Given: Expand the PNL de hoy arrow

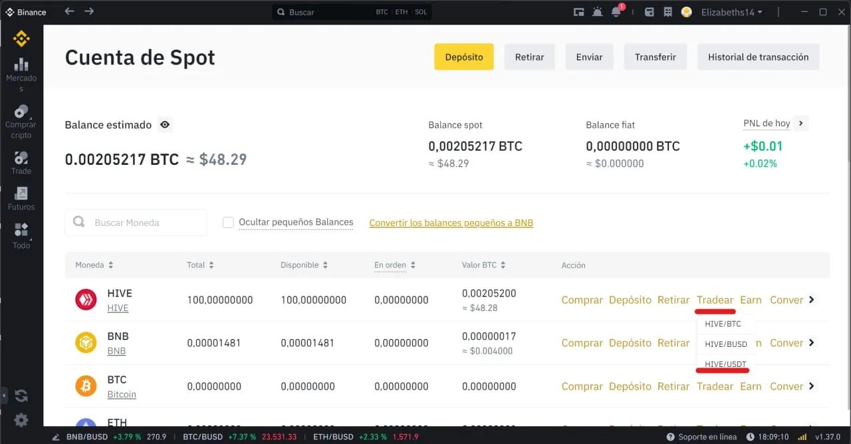Looking at the screenshot, I should click(801, 123).
